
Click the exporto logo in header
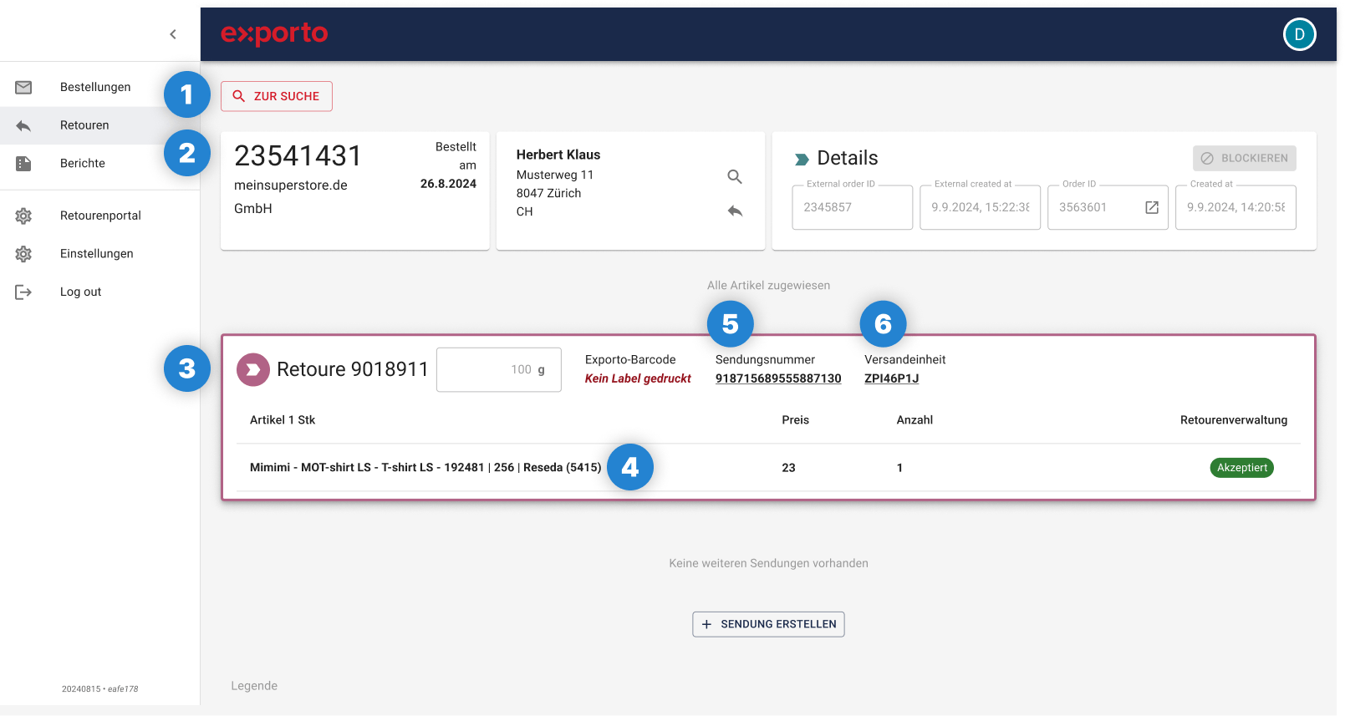click(x=274, y=33)
